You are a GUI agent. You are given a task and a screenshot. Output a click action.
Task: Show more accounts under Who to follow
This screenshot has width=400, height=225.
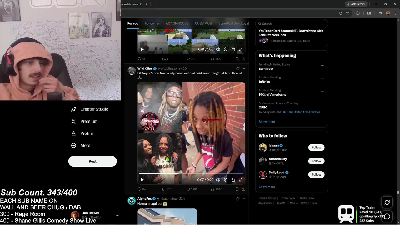coord(267,187)
